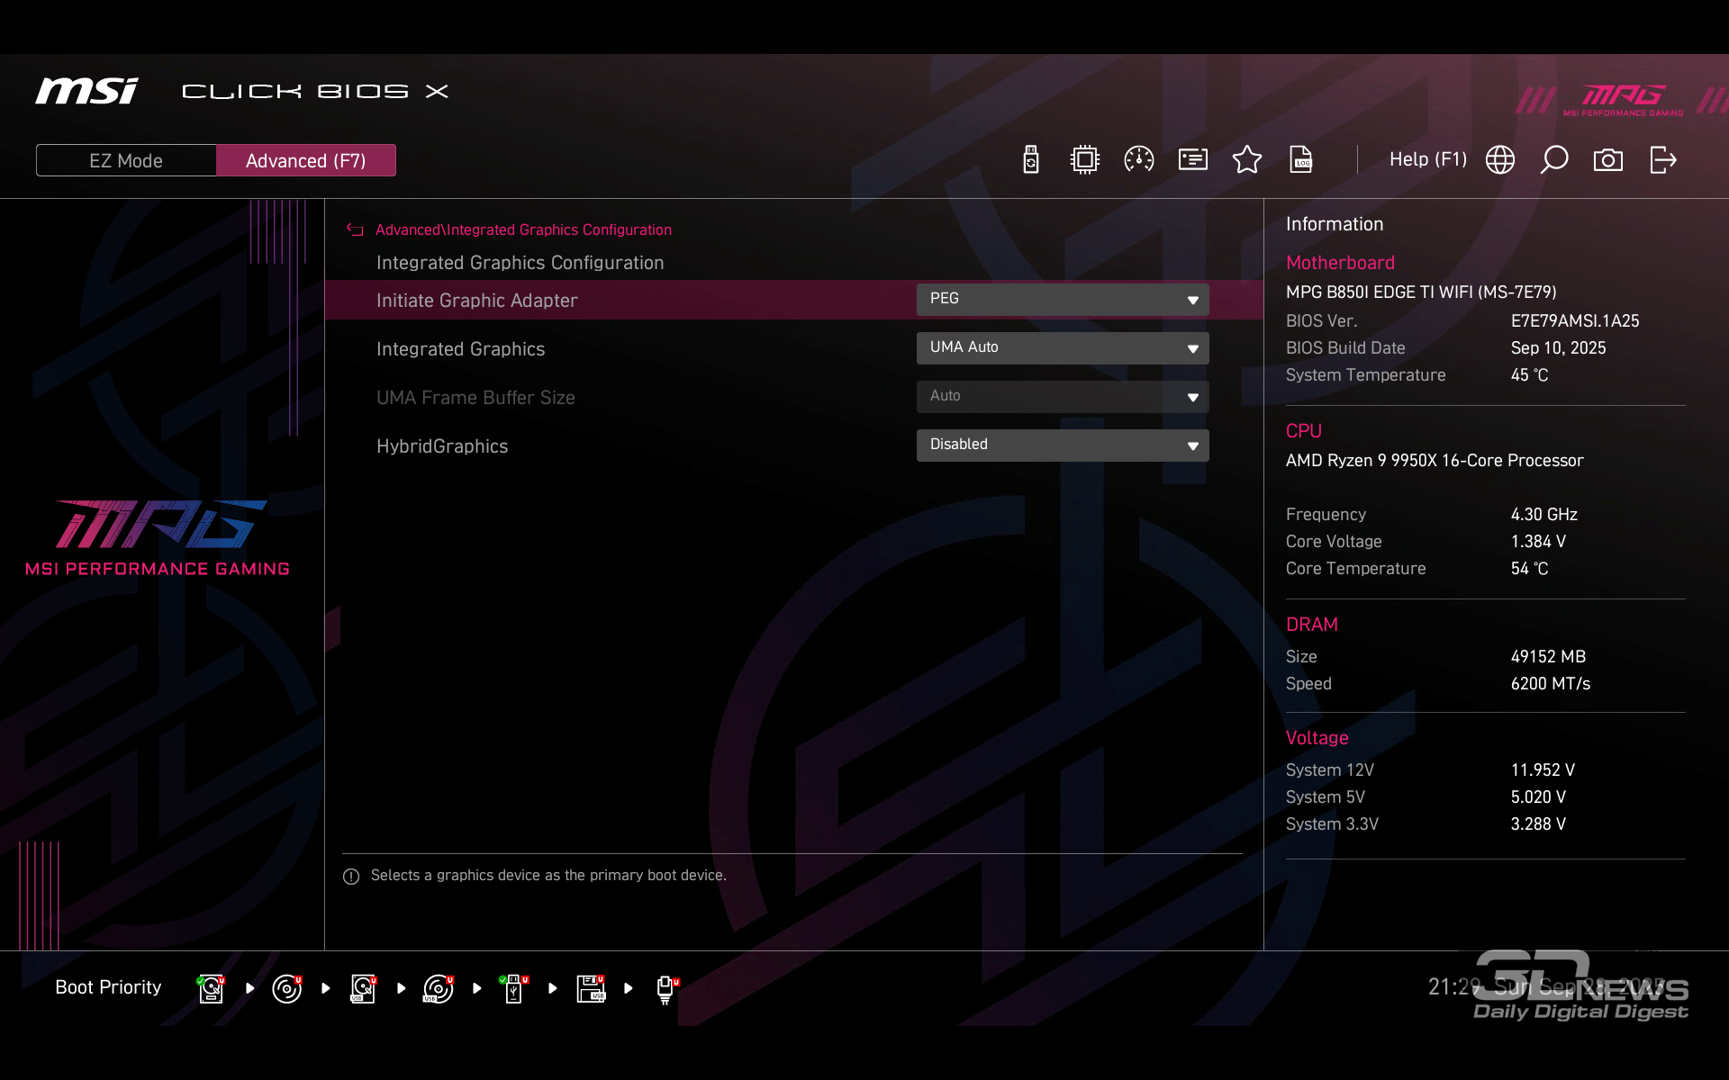This screenshot has width=1729, height=1080.
Task: Click the Favorites star icon
Action: coord(1247,160)
